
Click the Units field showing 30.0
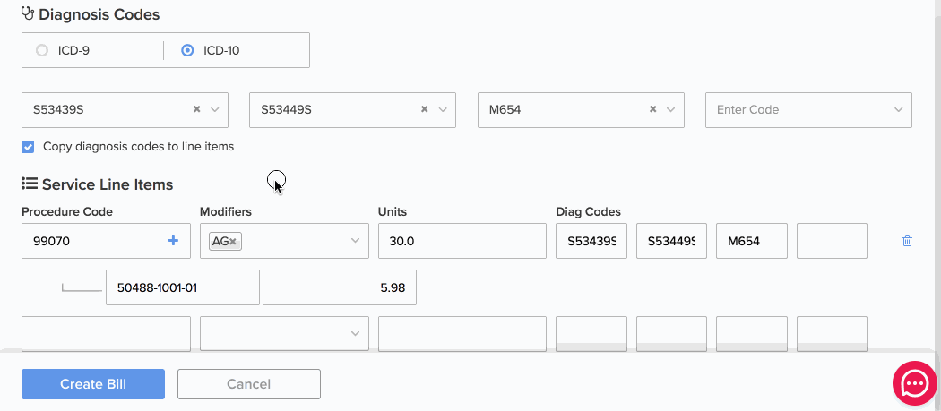pos(462,241)
